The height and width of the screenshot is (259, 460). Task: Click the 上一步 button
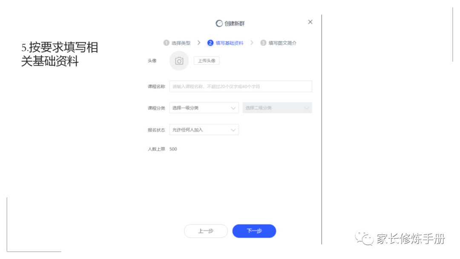[x=206, y=231]
